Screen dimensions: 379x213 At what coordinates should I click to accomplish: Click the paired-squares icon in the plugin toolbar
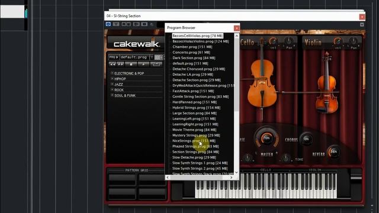click(x=126, y=24)
